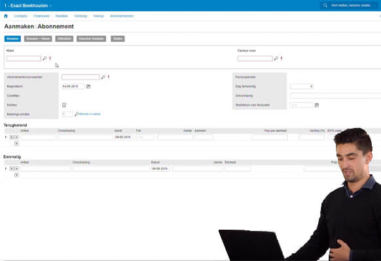
Task: Open the Verkoop menu
Action: coord(81,16)
